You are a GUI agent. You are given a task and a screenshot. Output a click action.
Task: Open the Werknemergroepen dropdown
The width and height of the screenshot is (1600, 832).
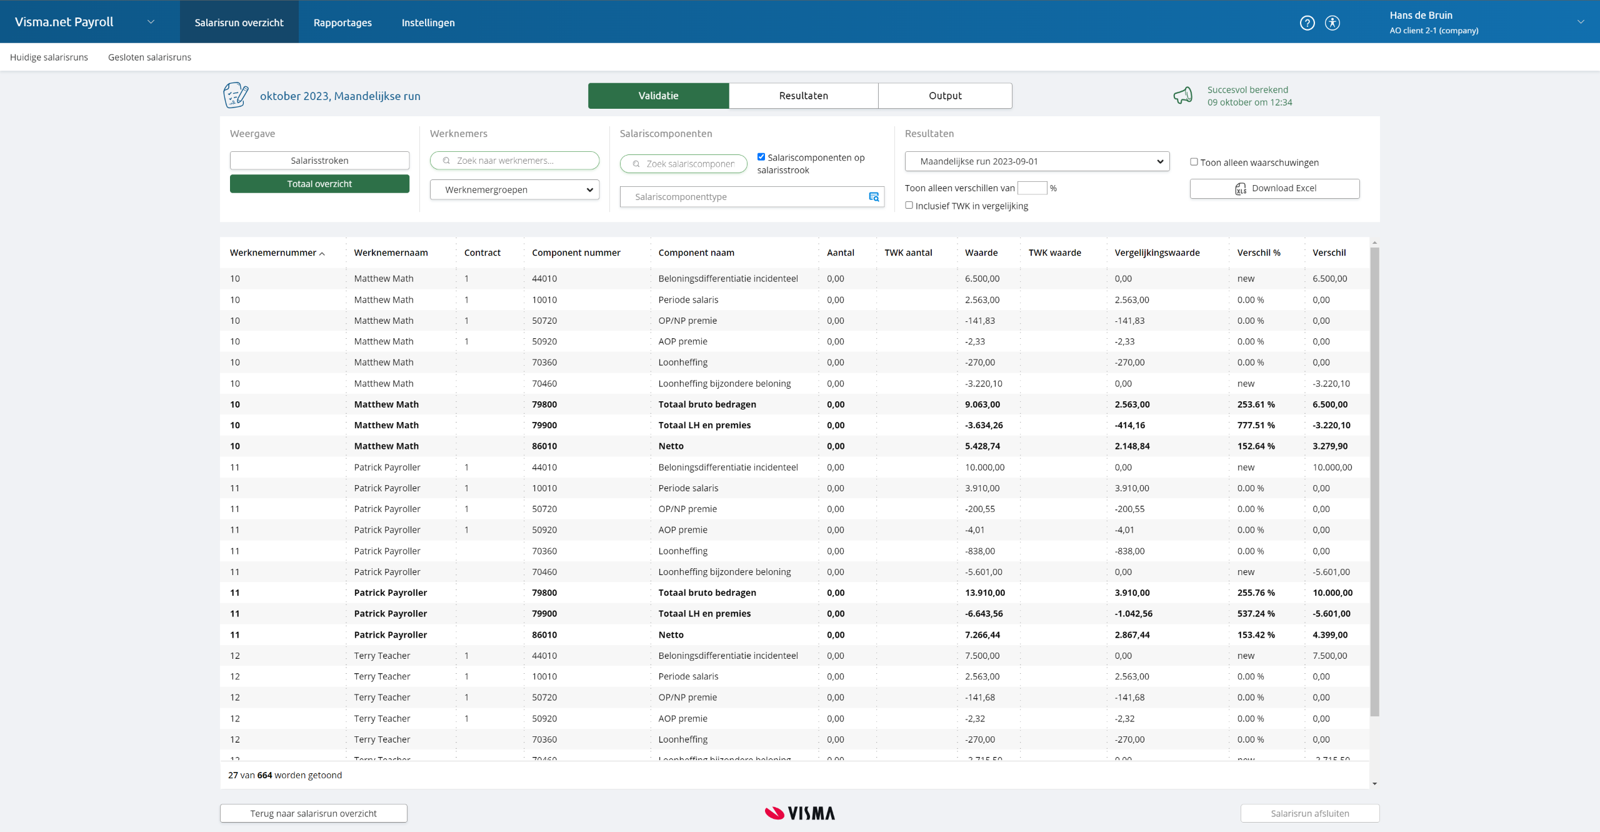point(514,189)
